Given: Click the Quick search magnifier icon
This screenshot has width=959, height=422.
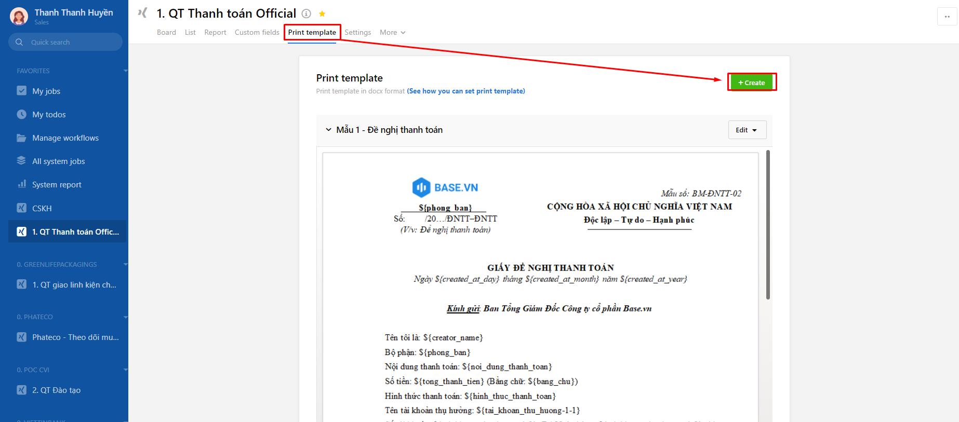Looking at the screenshot, I should (x=19, y=42).
